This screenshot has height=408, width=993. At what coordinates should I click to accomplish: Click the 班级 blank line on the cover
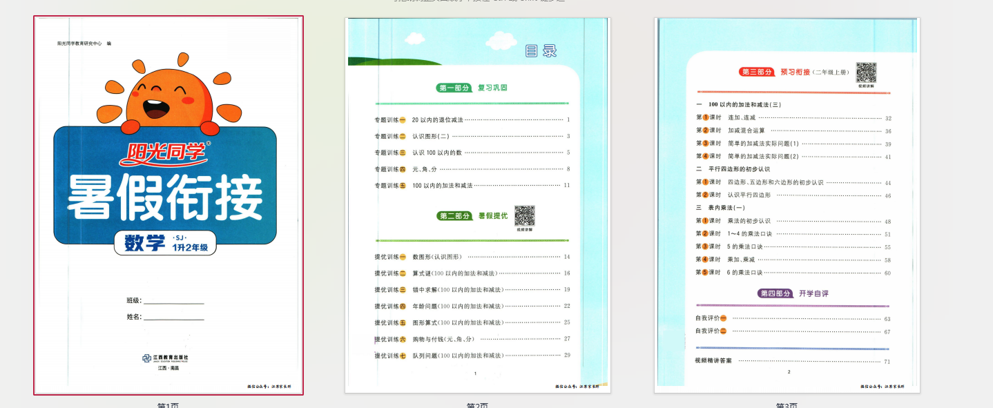point(173,301)
